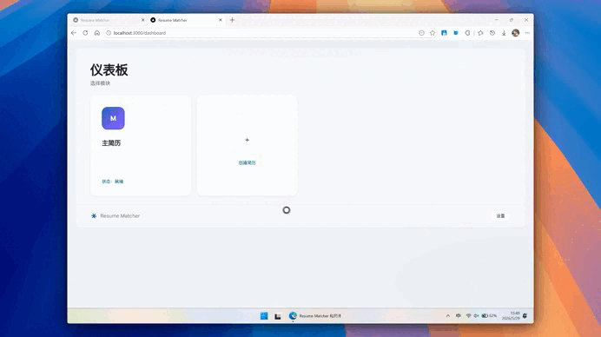Open the browser three-dots menu
The height and width of the screenshot is (337, 601).
pos(527,33)
